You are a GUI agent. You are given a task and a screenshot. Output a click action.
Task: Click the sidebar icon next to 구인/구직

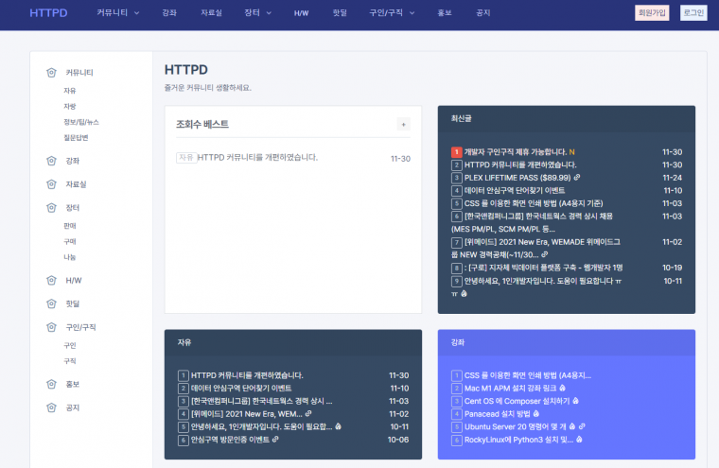click(x=51, y=327)
